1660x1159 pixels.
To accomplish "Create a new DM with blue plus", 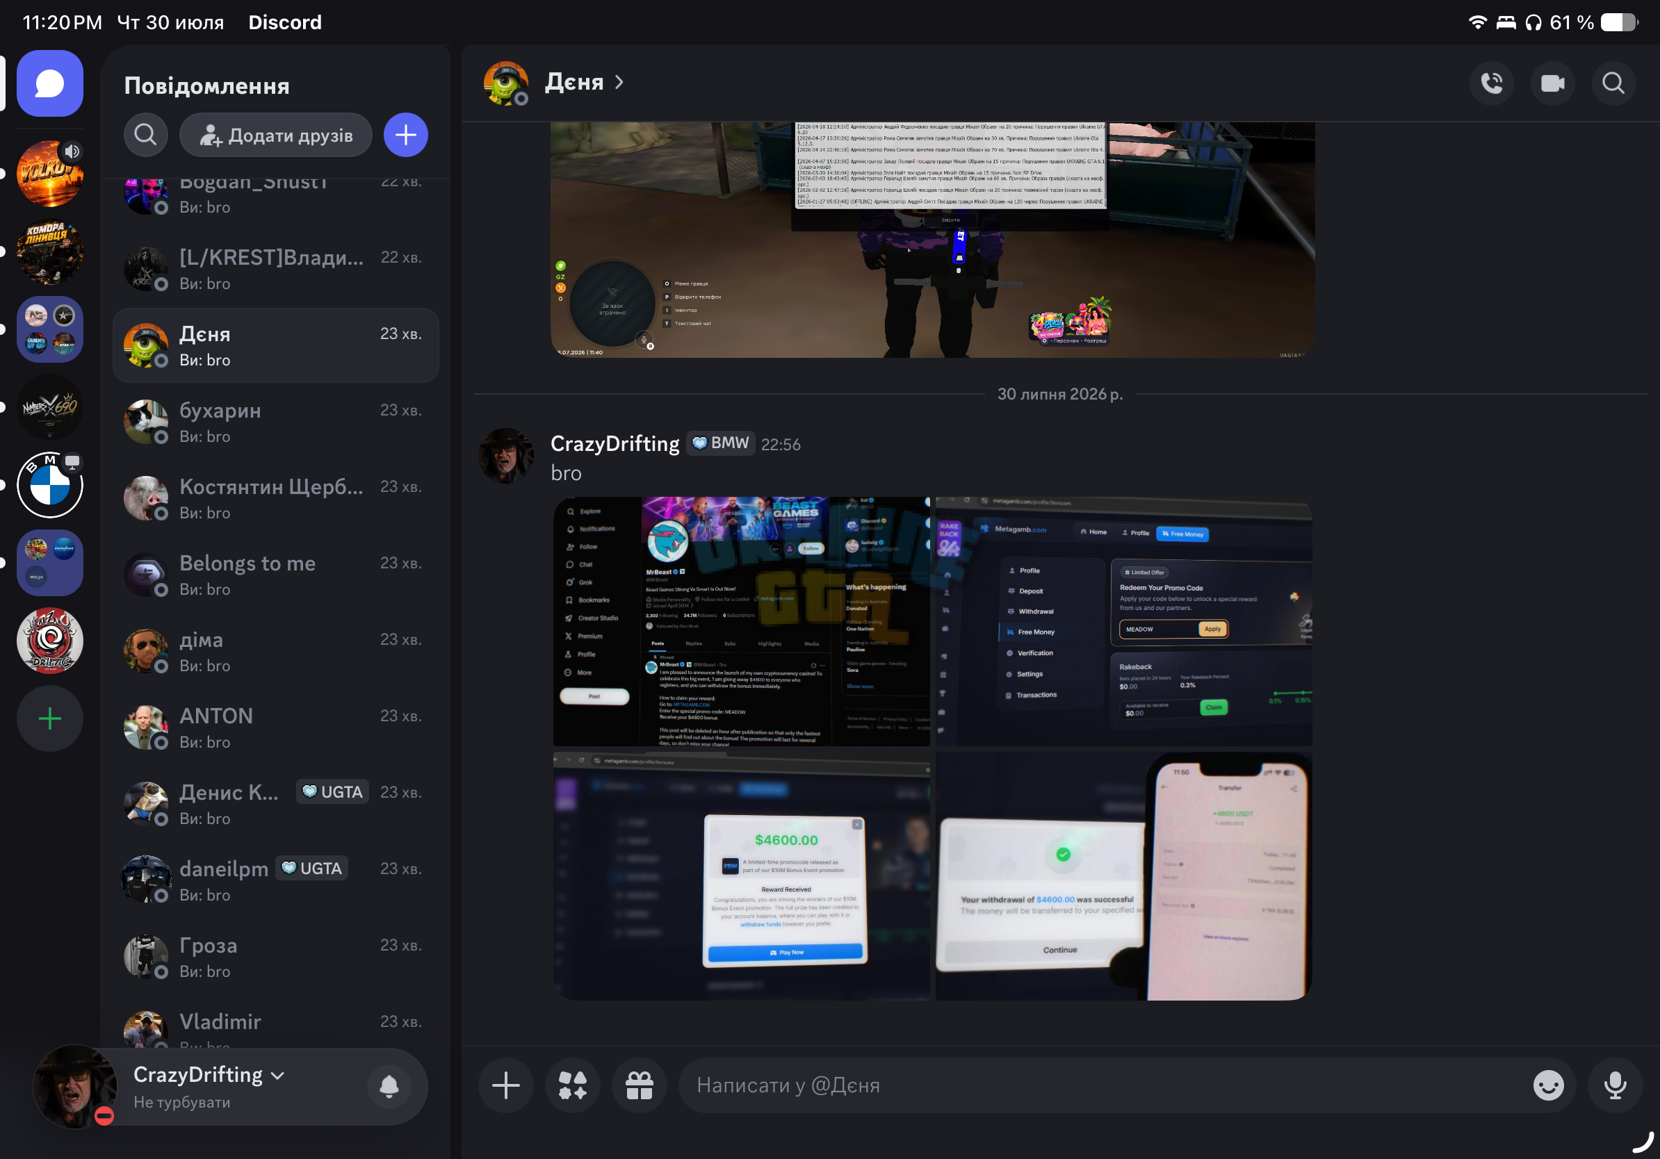I will point(405,134).
